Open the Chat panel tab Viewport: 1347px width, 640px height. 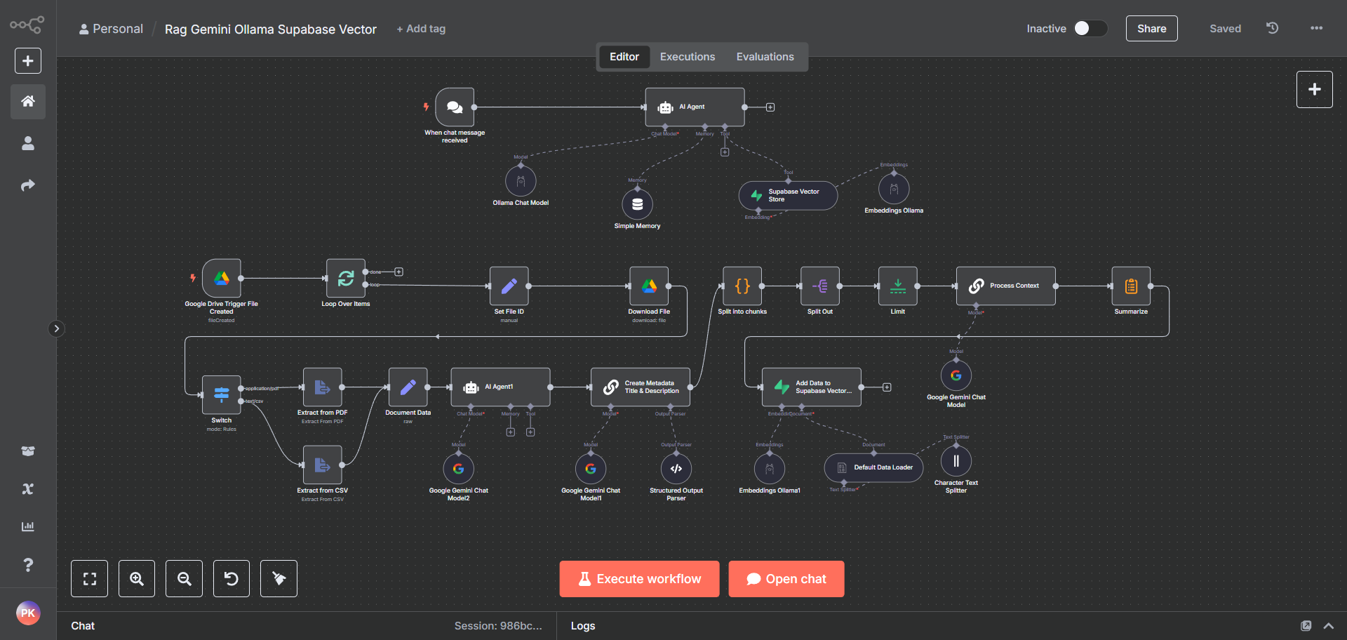83,626
